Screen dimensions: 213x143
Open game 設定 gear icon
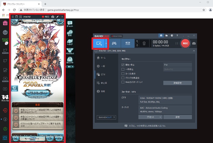click(x=70, y=33)
